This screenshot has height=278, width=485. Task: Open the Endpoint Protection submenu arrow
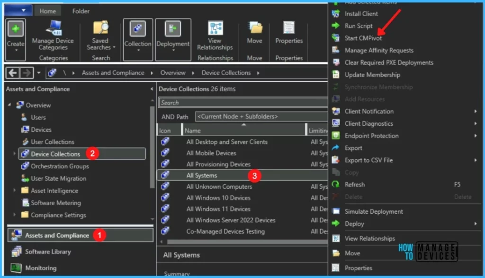point(476,136)
